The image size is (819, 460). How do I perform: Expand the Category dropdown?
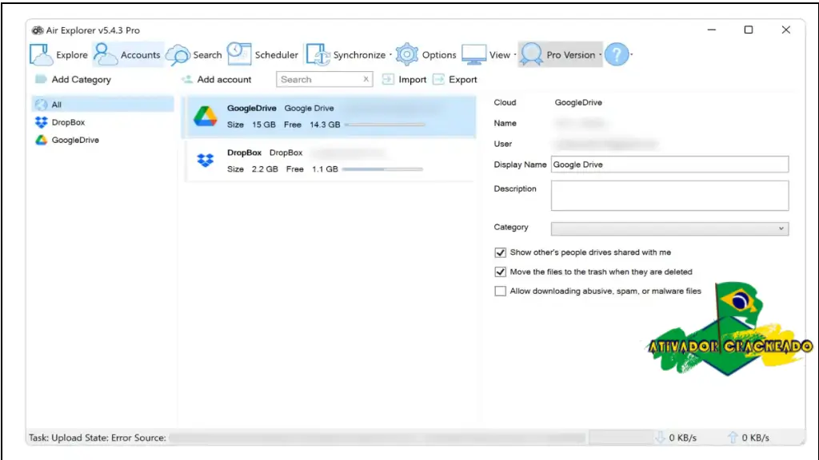click(x=781, y=228)
